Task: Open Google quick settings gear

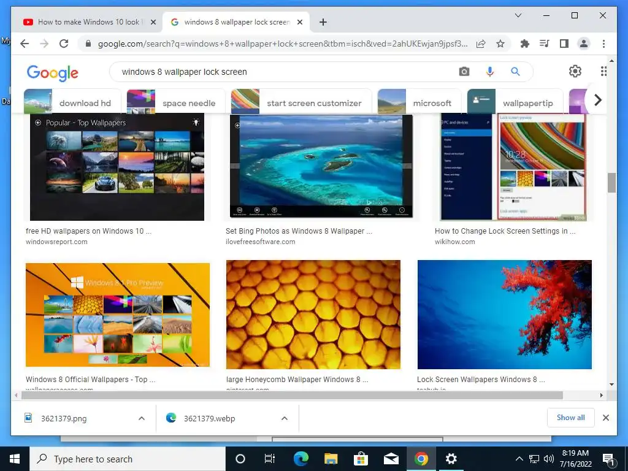Action: [575, 71]
